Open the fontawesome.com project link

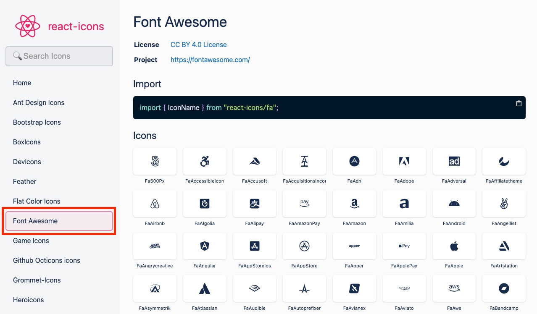click(x=210, y=60)
